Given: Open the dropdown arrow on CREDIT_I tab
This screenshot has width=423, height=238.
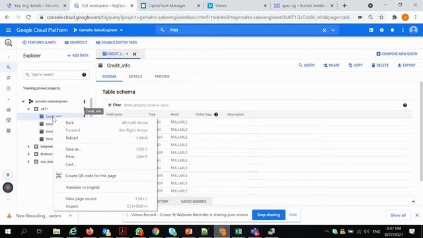Looking at the screenshot, I should coord(127,54).
